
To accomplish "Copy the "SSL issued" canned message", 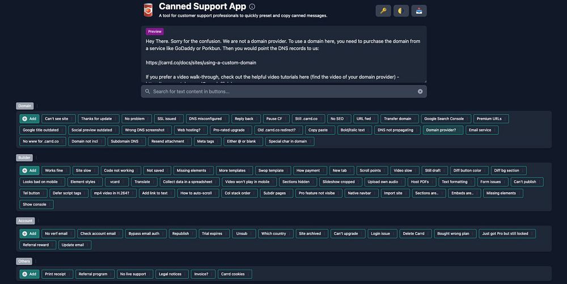I will pos(169,118).
